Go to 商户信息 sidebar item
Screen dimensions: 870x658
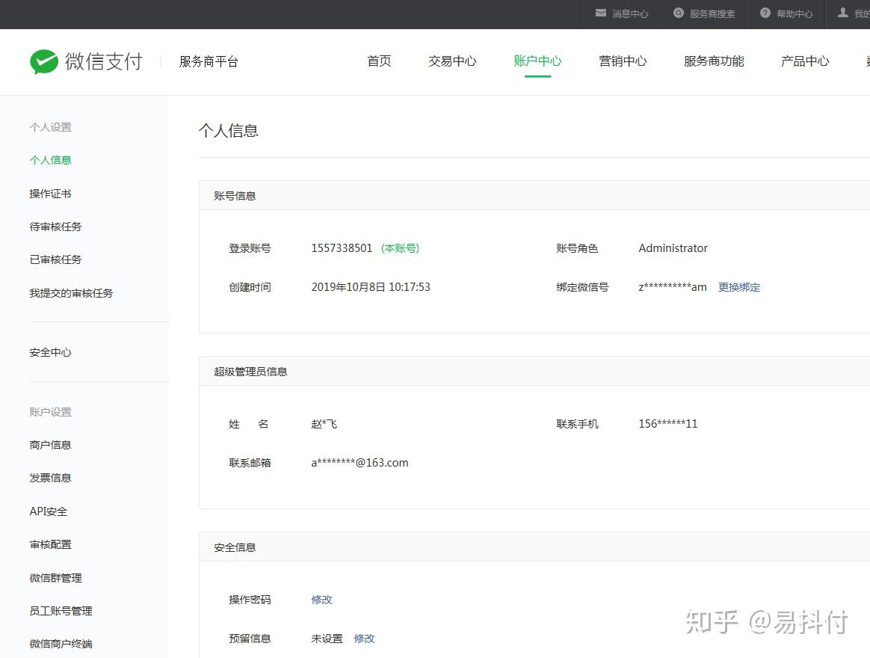click(51, 445)
